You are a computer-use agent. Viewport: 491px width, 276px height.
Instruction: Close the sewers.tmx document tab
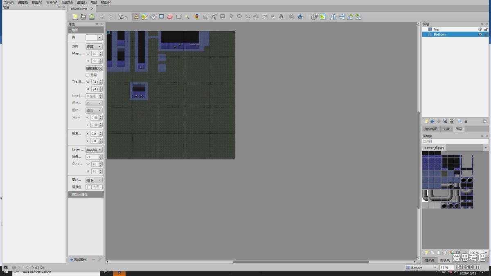[92, 9]
